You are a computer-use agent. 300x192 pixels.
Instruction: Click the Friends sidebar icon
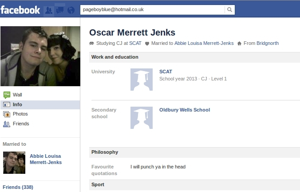tap(7, 124)
